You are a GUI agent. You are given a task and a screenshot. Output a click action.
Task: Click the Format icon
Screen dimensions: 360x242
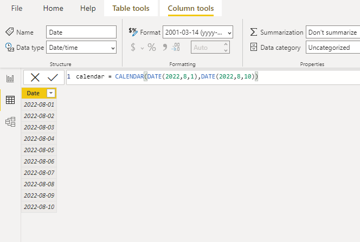pyautogui.click(x=133, y=32)
